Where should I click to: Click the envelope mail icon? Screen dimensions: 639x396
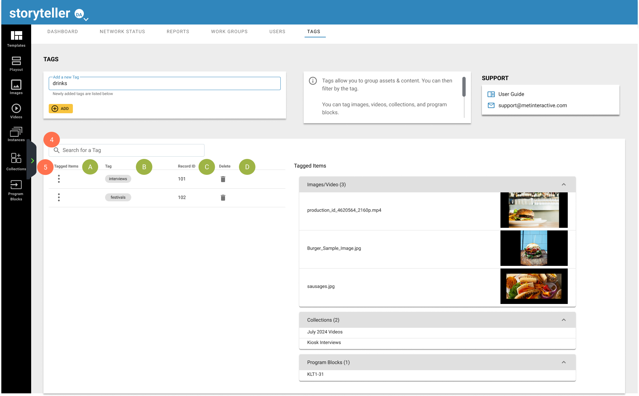pyautogui.click(x=491, y=105)
